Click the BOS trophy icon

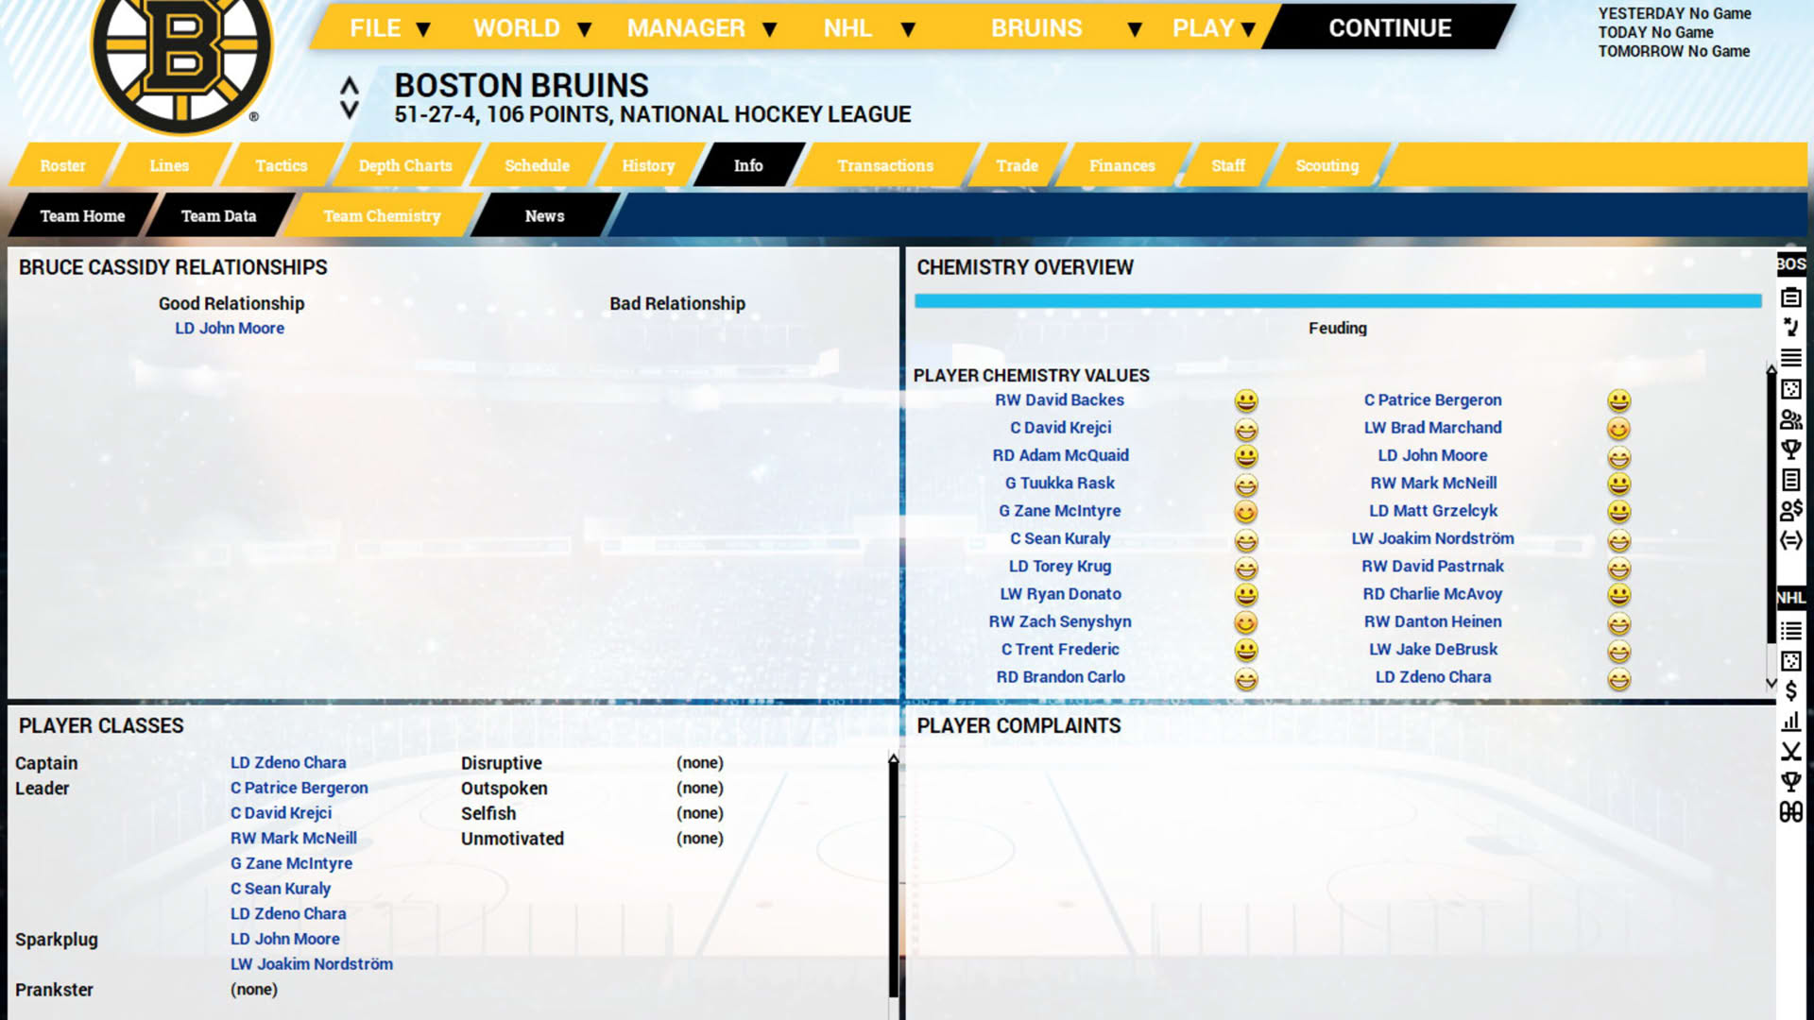click(x=1790, y=450)
